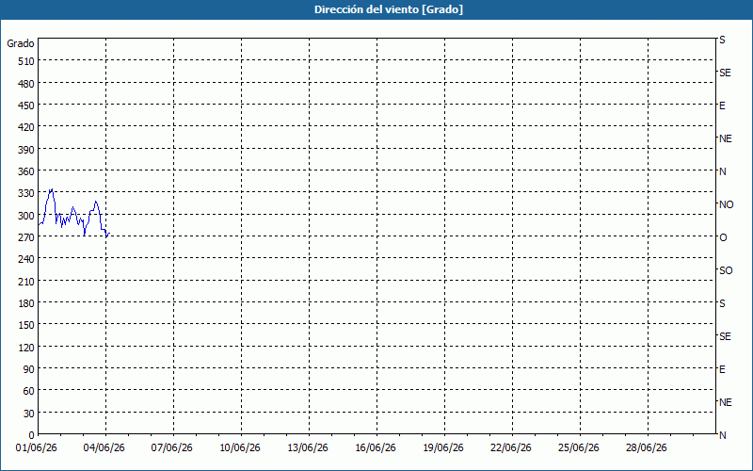Select the '150' y-axis value
This screenshot has height=471, width=753.
point(26,325)
